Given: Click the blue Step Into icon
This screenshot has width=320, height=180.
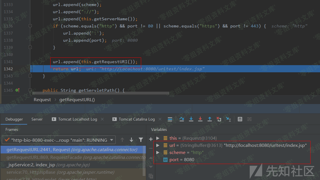Looking at the screenshot, I should click(x=191, y=119).
